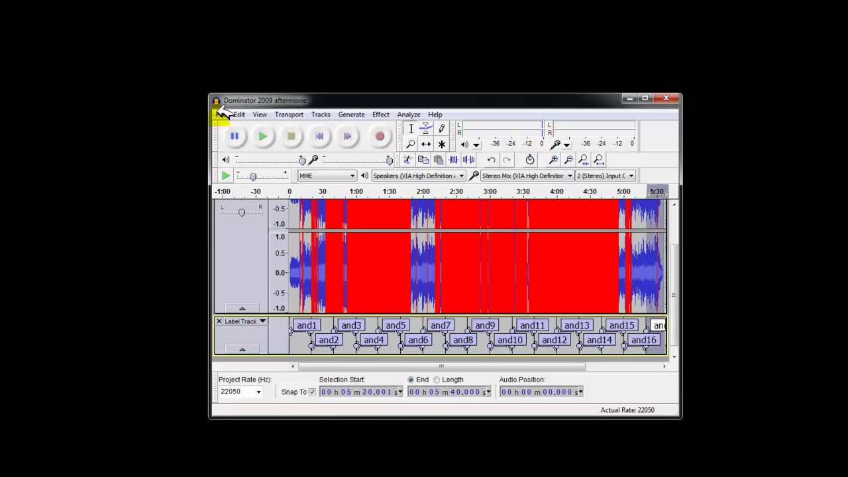This screenshot has height=477, width=848.
Task: Skip to start of the project
Action: point(319,136)
